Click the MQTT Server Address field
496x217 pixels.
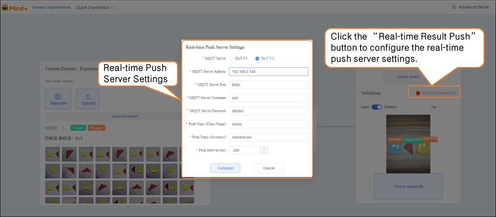(269, 72)
